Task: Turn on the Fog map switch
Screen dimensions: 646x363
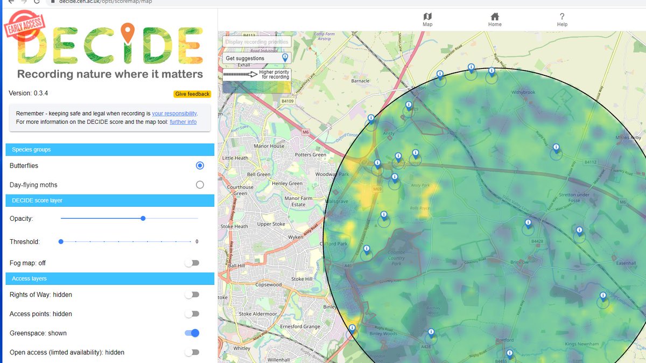Action: click(x=192, y=263)
